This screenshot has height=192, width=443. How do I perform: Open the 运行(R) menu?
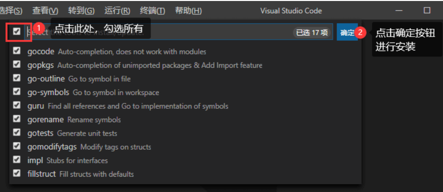[117, 11]
